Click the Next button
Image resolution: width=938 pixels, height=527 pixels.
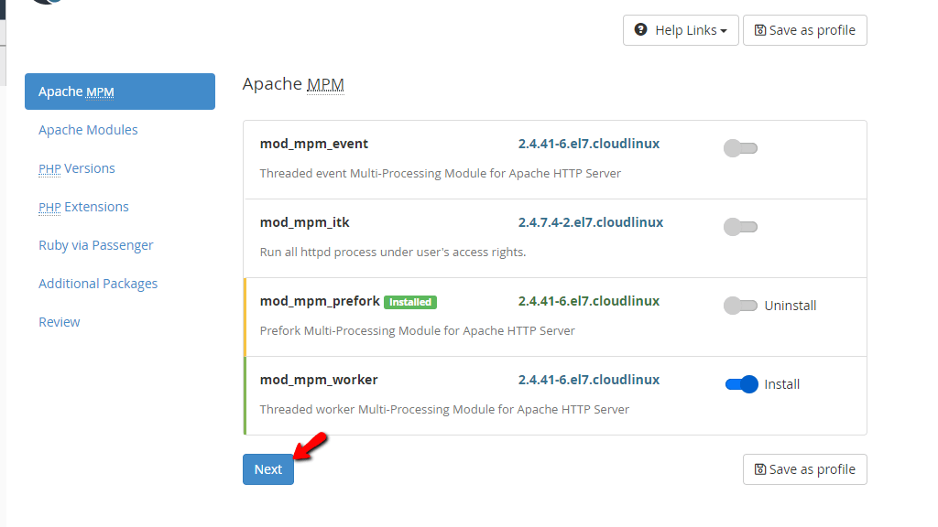[x=268, y=469]
